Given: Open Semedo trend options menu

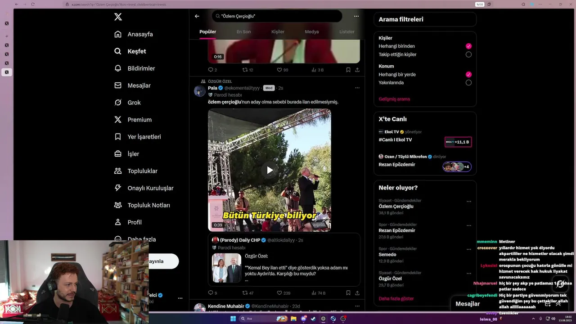Looking at the screenshot, I should [x=469, y=250].
